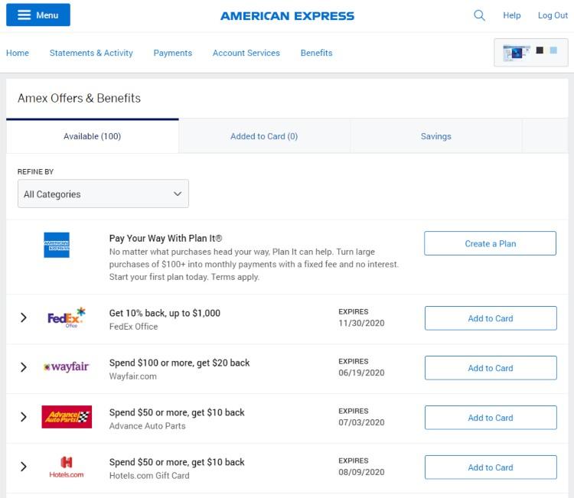Click the Wayfair logo

click(x=67, y=366)
